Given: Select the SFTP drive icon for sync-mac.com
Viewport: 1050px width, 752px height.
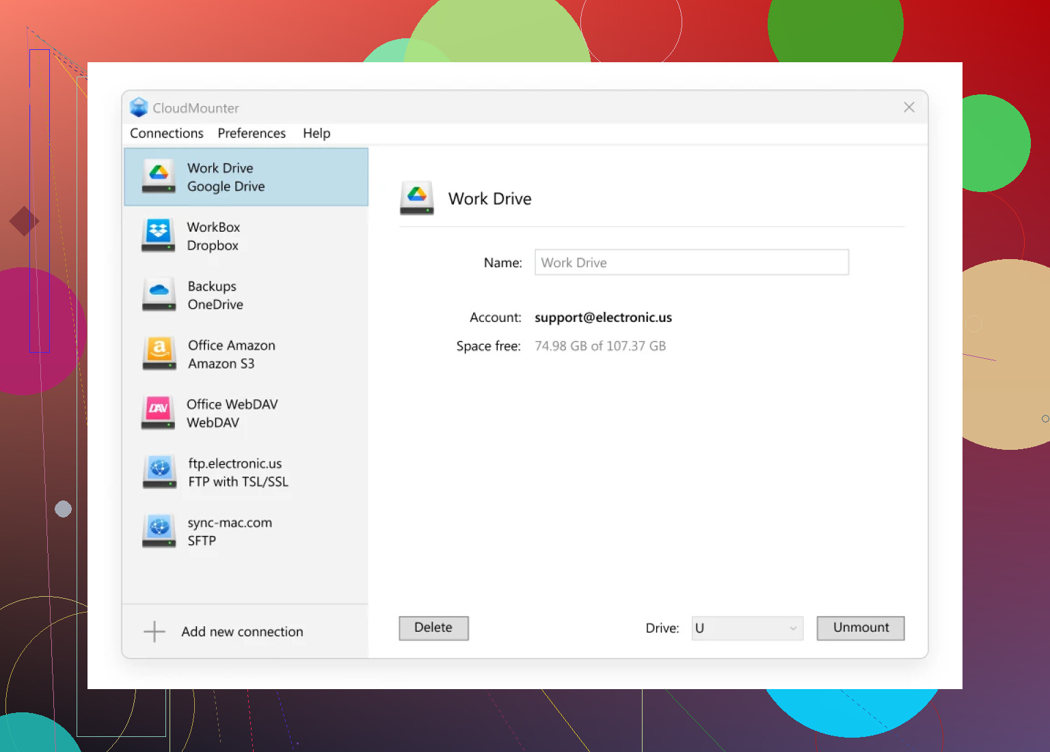Looking at the screenshot, I should [159, 531].
